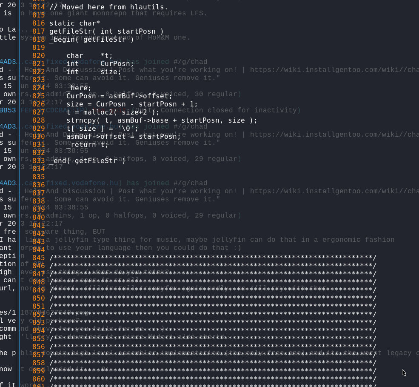Click the blue vertical pane divider
The width and height of the screenshot is (419, 387).
coord(19,193)
